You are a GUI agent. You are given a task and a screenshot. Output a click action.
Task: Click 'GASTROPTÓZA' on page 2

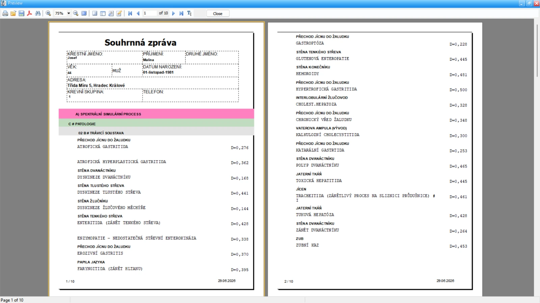[310, 43]
